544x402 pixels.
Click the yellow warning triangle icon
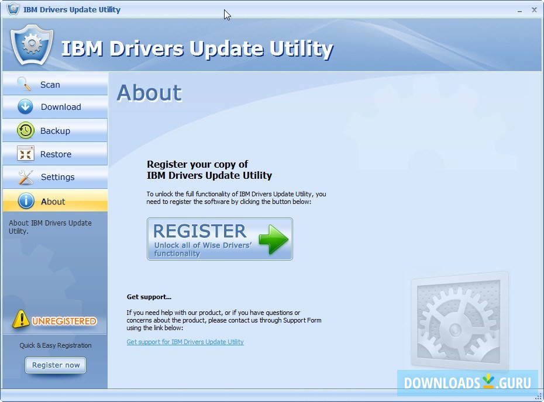[20, 319]
